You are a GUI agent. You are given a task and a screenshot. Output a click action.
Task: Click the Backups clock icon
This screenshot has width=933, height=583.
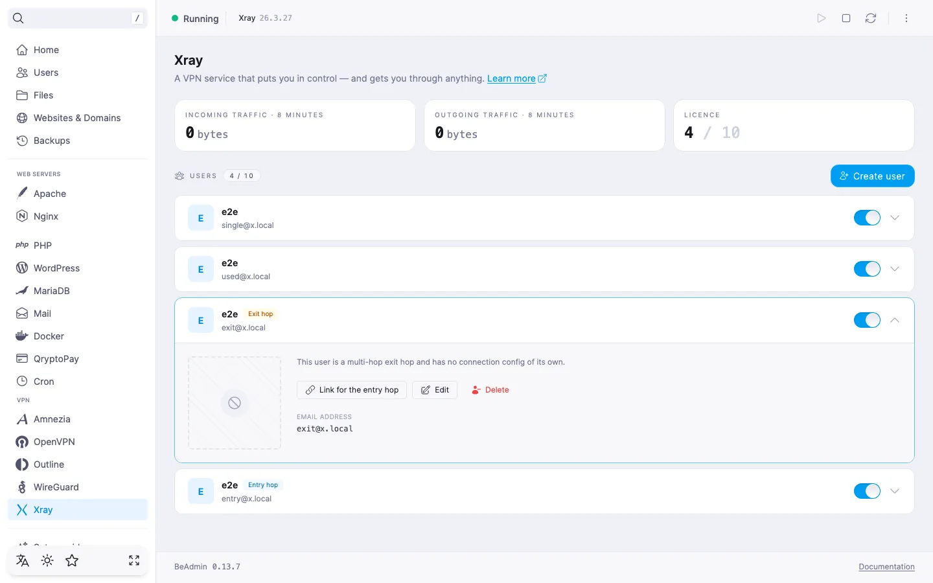(22, 141)
